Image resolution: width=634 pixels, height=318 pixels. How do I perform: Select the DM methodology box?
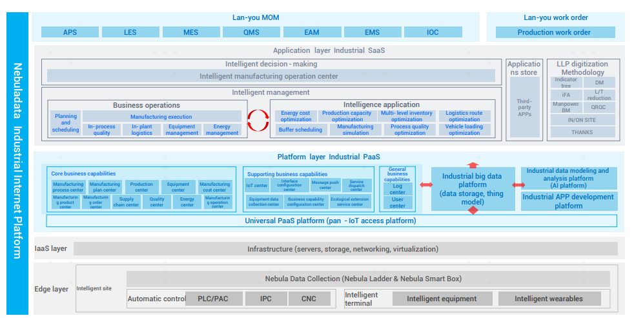click(x=599, y=83)
